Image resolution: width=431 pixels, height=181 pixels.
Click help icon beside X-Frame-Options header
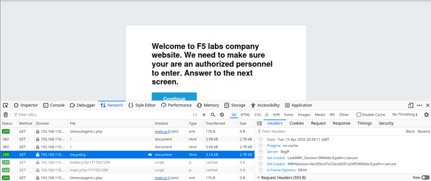point(261,170)
